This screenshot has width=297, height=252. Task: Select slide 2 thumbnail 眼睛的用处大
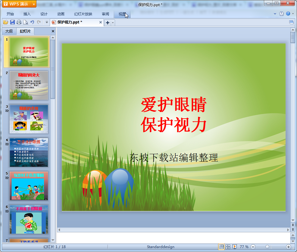point(29,86)
